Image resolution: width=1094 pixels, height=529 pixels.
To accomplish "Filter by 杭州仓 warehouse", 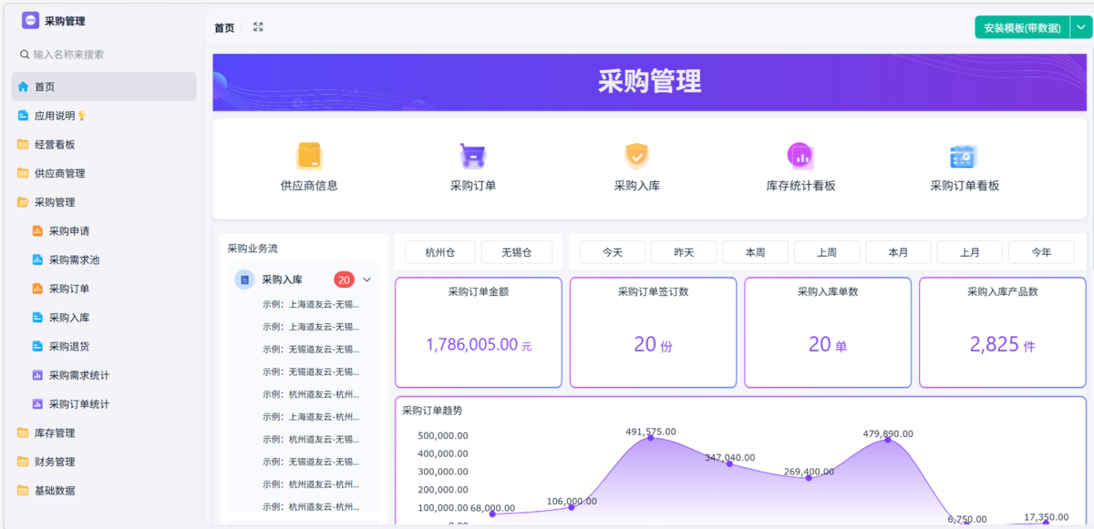I will [x=439, y=252].
